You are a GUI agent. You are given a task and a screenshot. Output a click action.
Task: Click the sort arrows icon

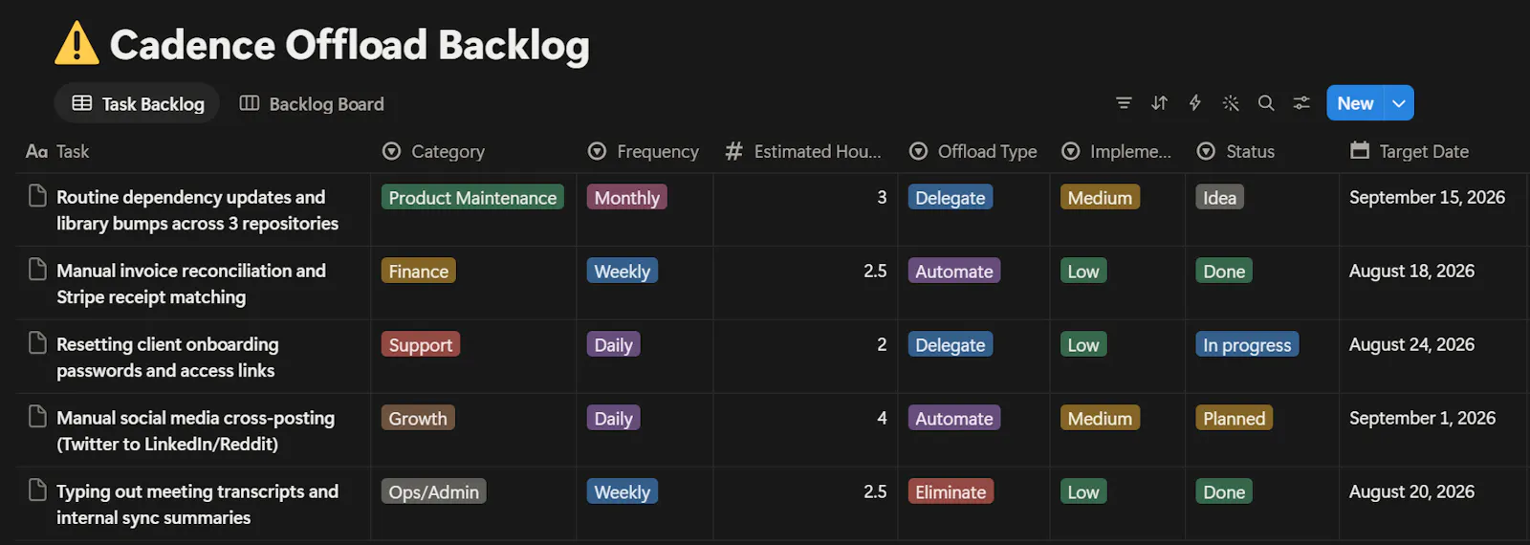pyautogui.click(x=1159, y=103)
